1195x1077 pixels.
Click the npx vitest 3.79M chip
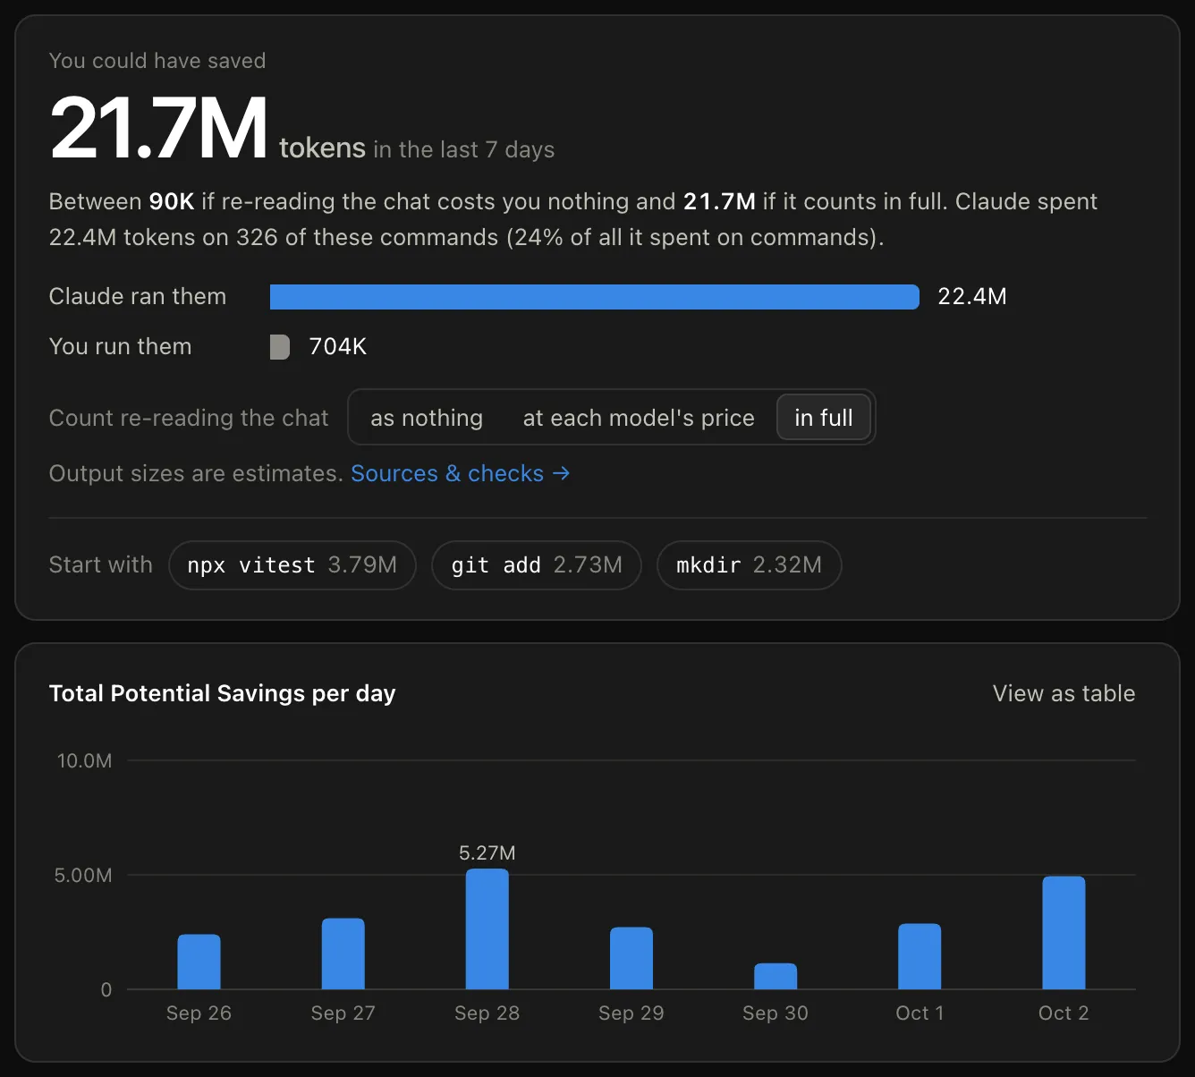[292, 565]
